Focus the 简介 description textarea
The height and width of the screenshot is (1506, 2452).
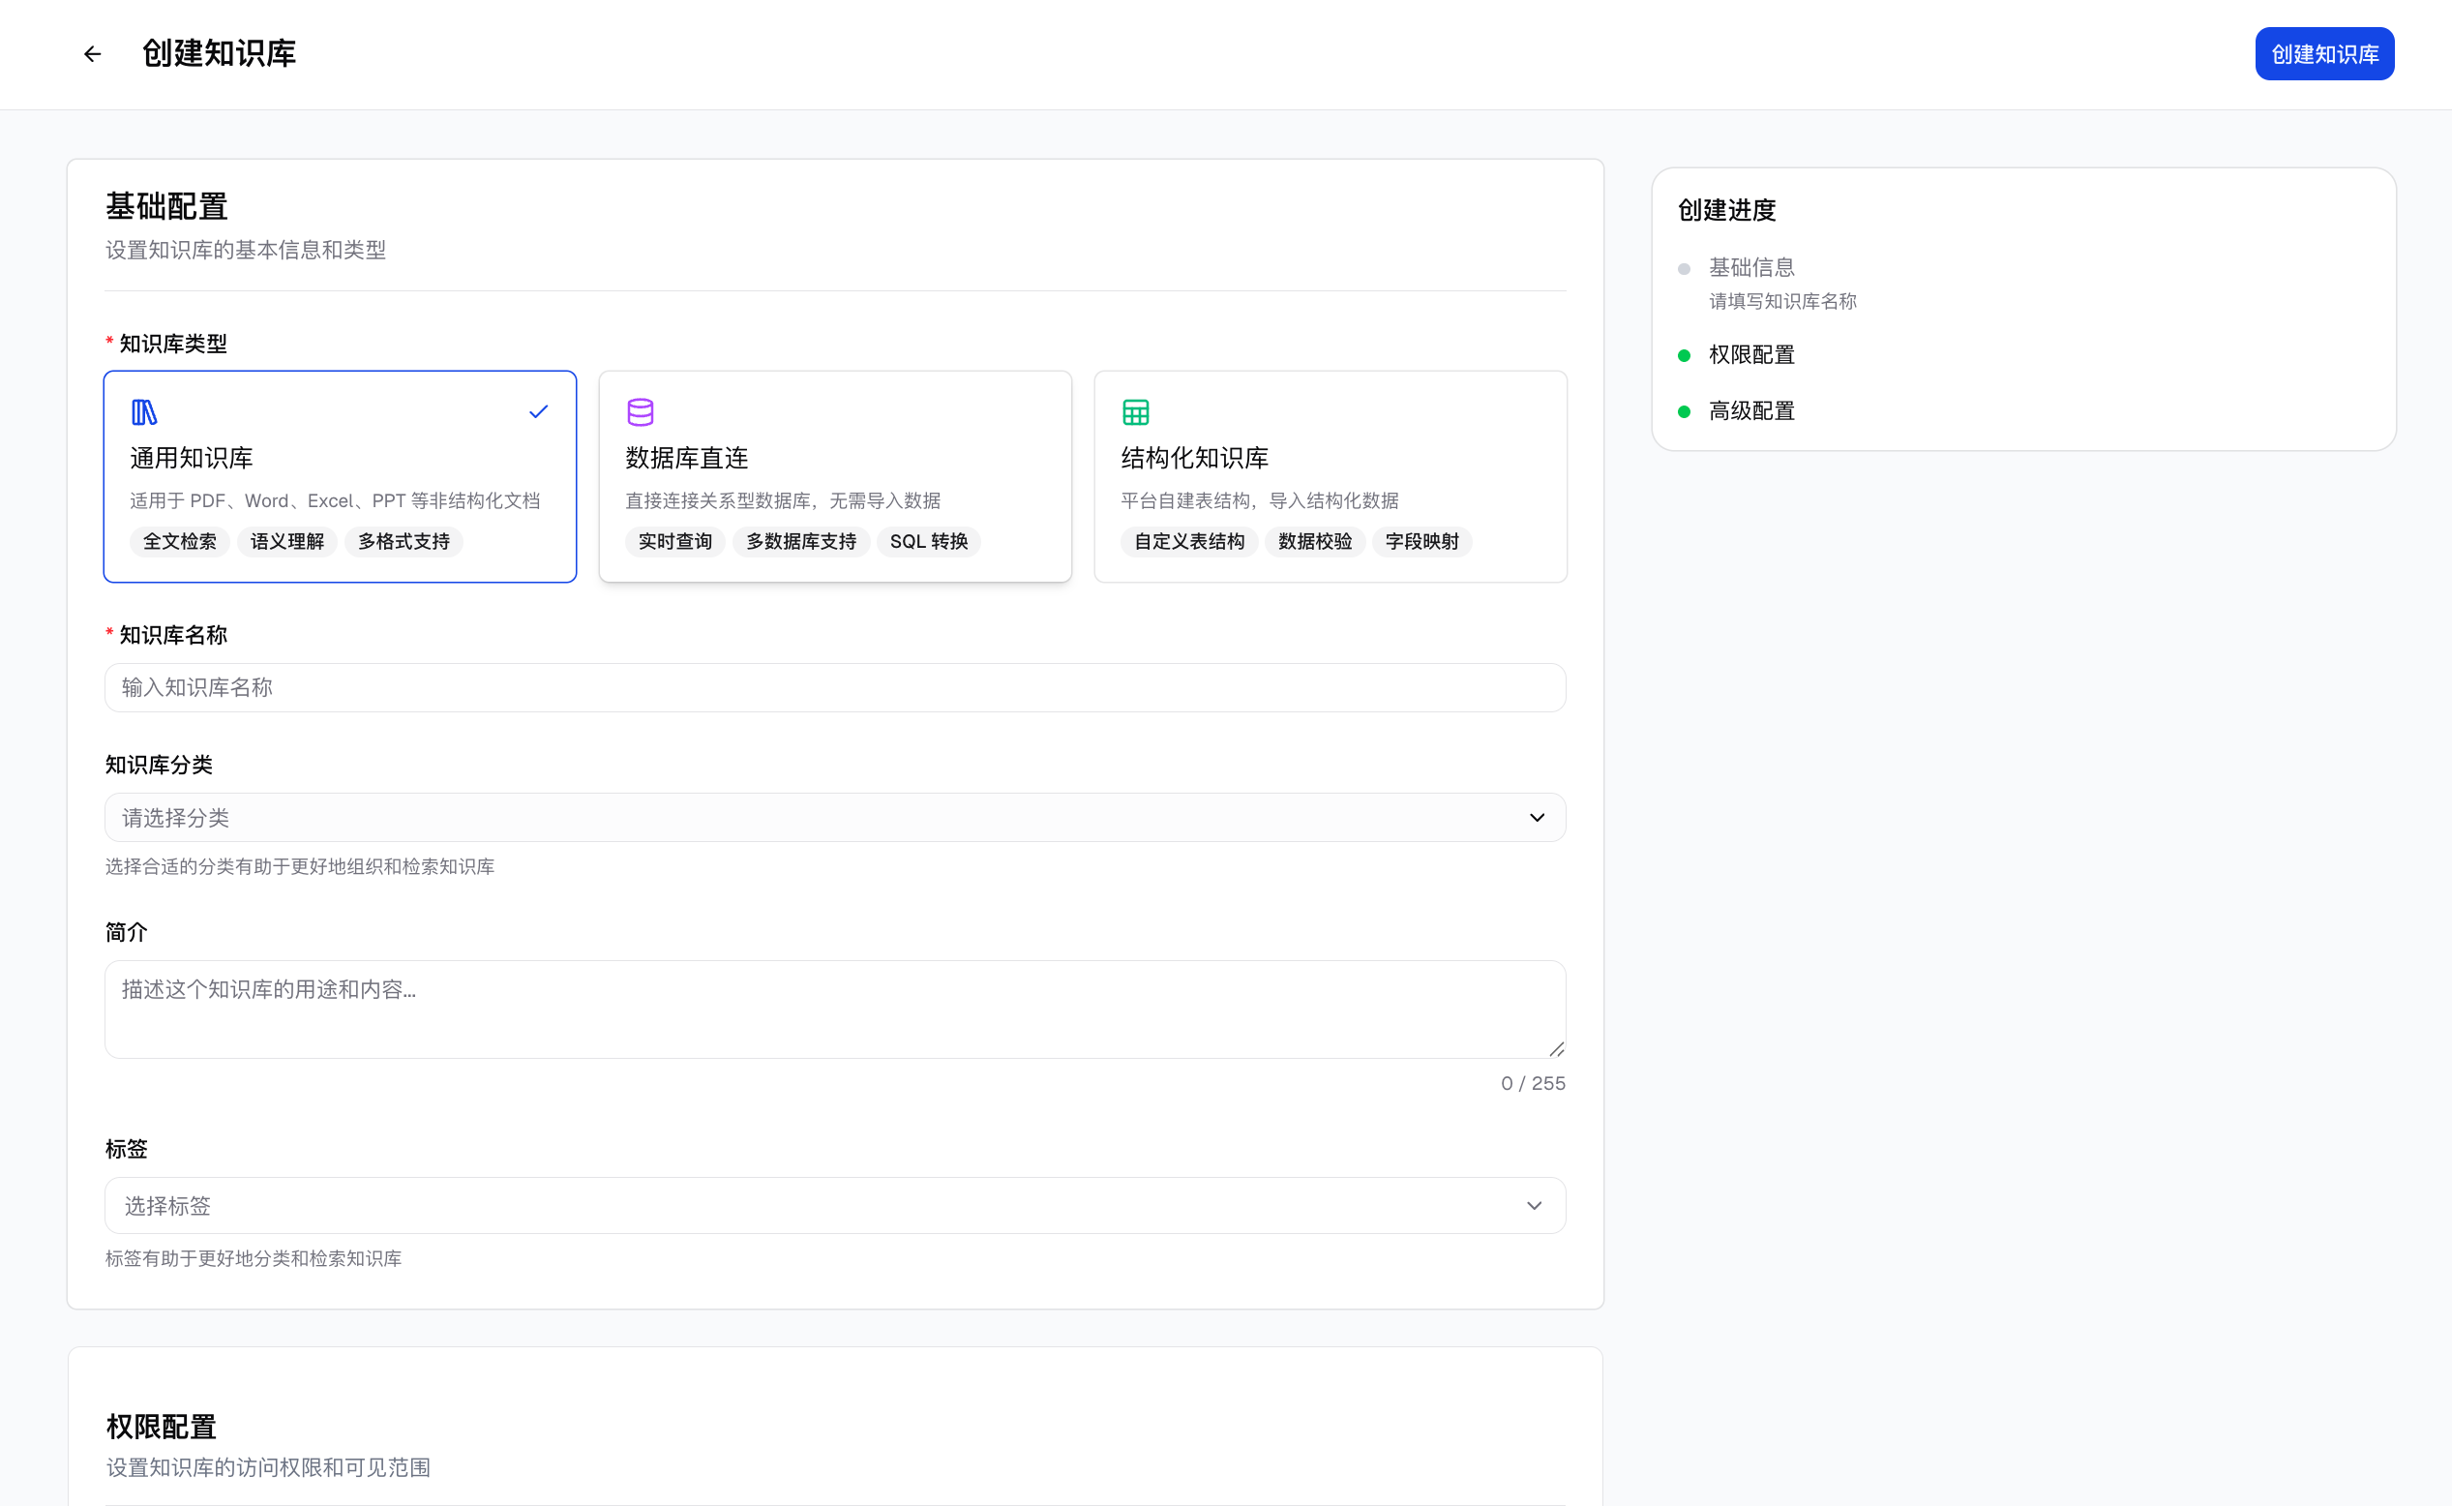834,1009
